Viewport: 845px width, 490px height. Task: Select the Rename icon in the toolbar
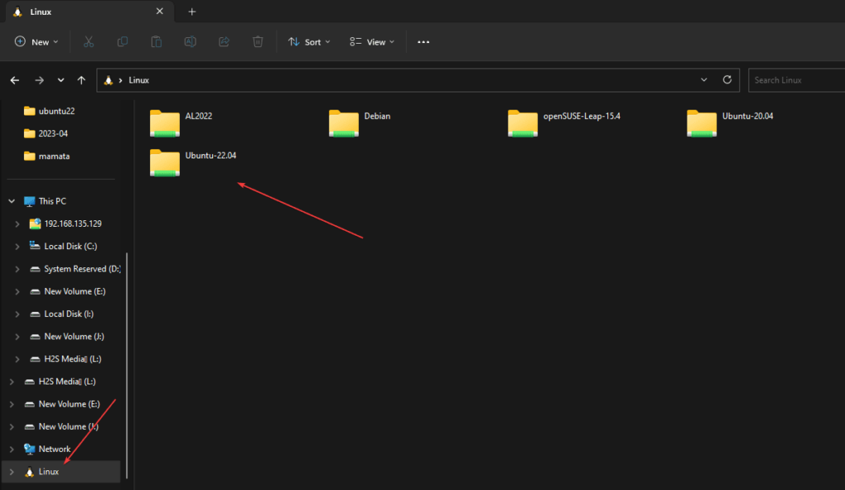pos(190,41)
